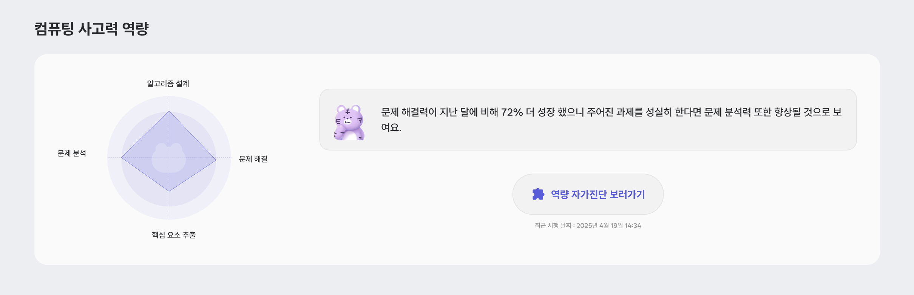Image resolution: width=914 pixels, height=295 pixels.
Task: Open the 역량 자가진단 보러가기 button
Action: click(x=588, y=194)
